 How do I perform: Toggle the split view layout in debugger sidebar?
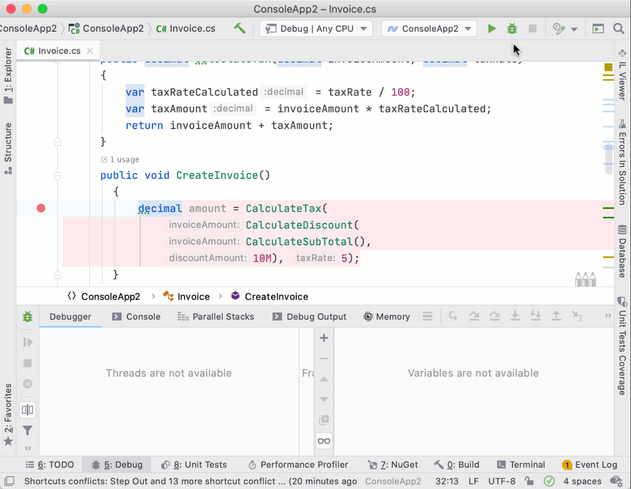coord(27,409)
